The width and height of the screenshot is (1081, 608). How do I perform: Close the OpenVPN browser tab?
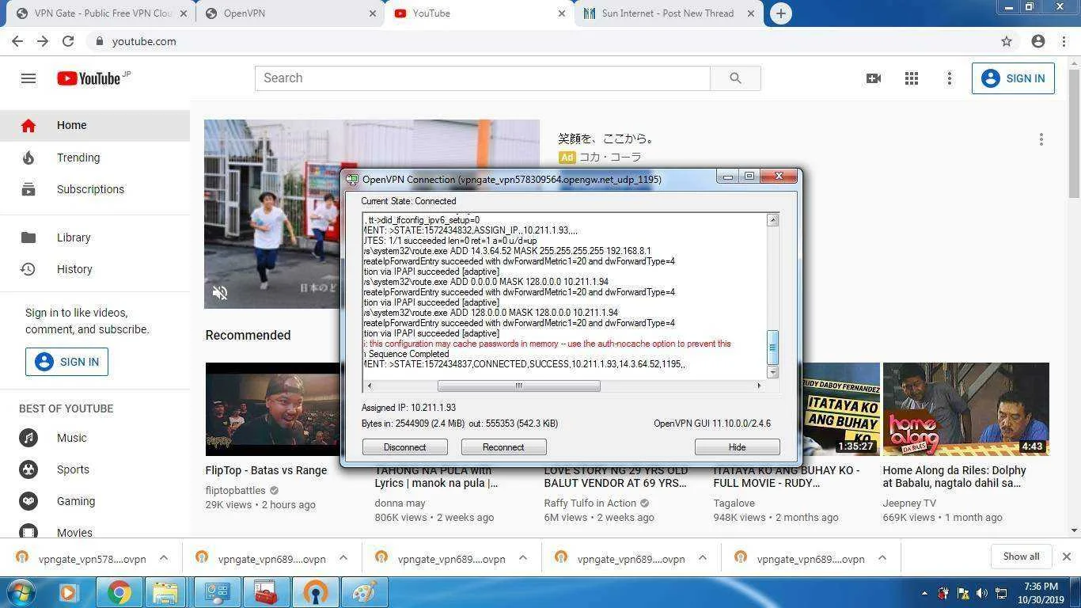[374, 13]
